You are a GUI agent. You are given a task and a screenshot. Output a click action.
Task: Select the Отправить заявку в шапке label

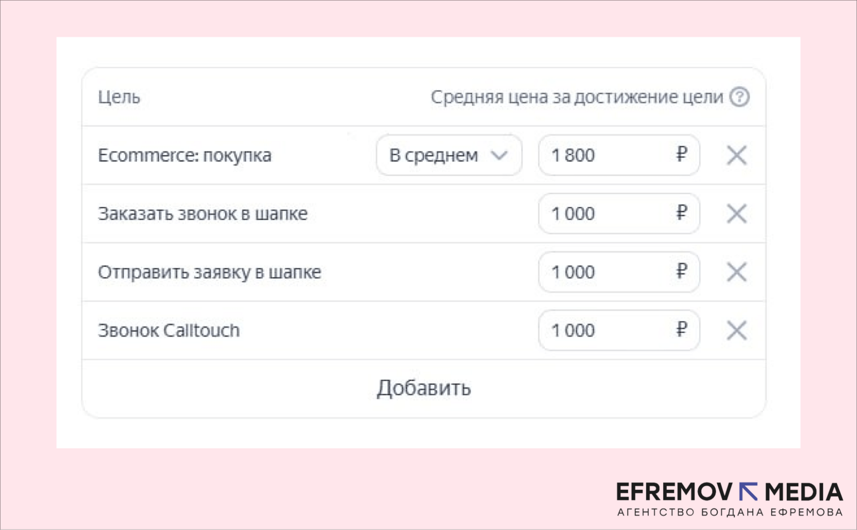[209, 272]
